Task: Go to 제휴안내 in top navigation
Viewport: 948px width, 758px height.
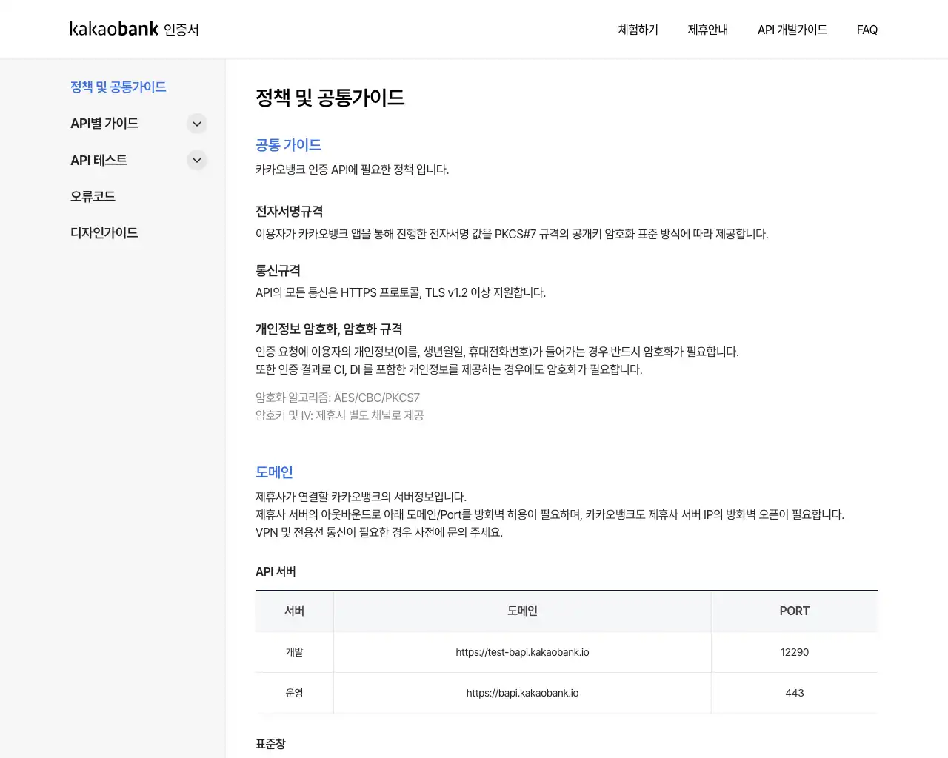Action: coord(707,30)
